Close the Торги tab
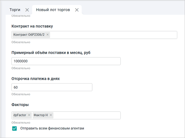This screenshot has width=185, height=138. tap(27, 10)
